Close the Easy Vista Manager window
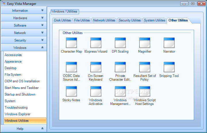 pos(202,4)
